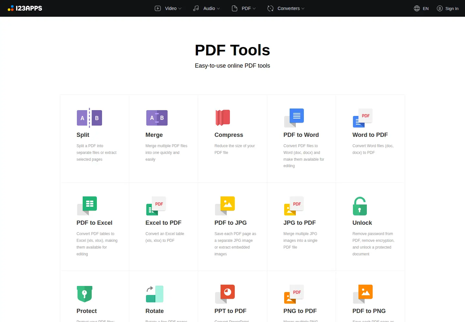Click the PPT to PDF icon
The height and width of the screenshot is (322, 465).
tap(225, 294)
